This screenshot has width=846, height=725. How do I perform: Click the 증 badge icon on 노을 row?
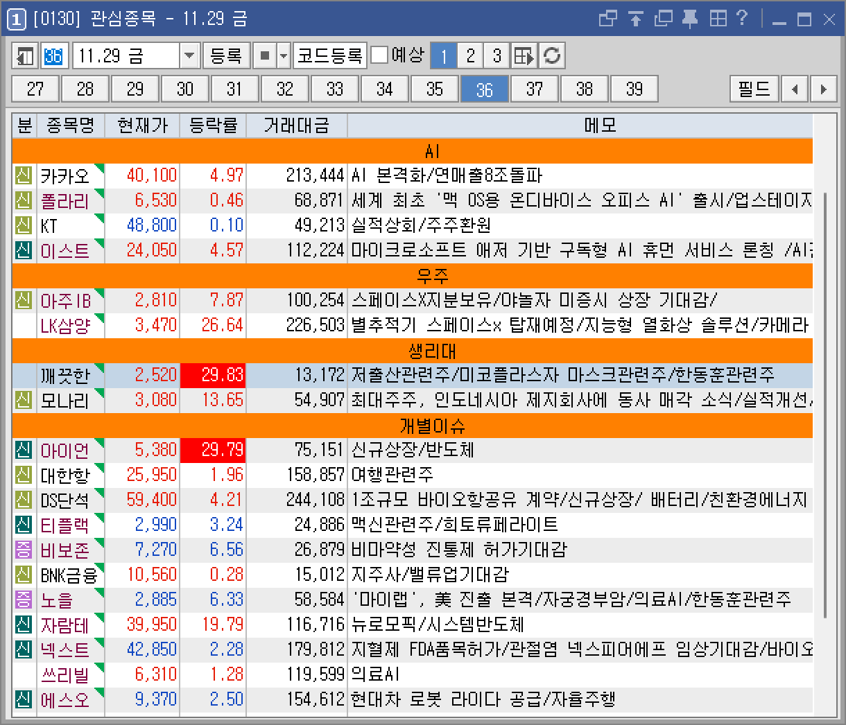pyautogui.click(x=24, y=600)
